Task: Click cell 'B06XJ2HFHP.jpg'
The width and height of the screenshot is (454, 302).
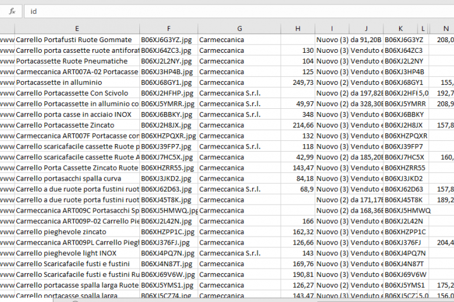Action: click(169, 93)
